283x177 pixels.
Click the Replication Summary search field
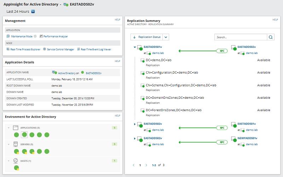tap(241, 37)
